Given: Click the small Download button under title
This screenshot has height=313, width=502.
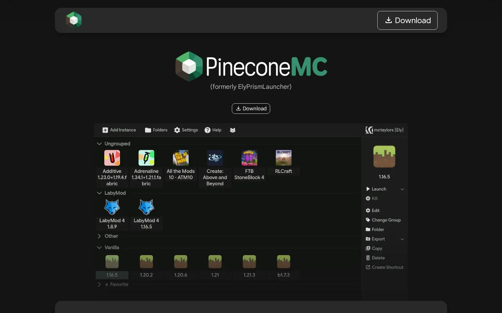Looking at the screenshot, I should coord(251,108).
